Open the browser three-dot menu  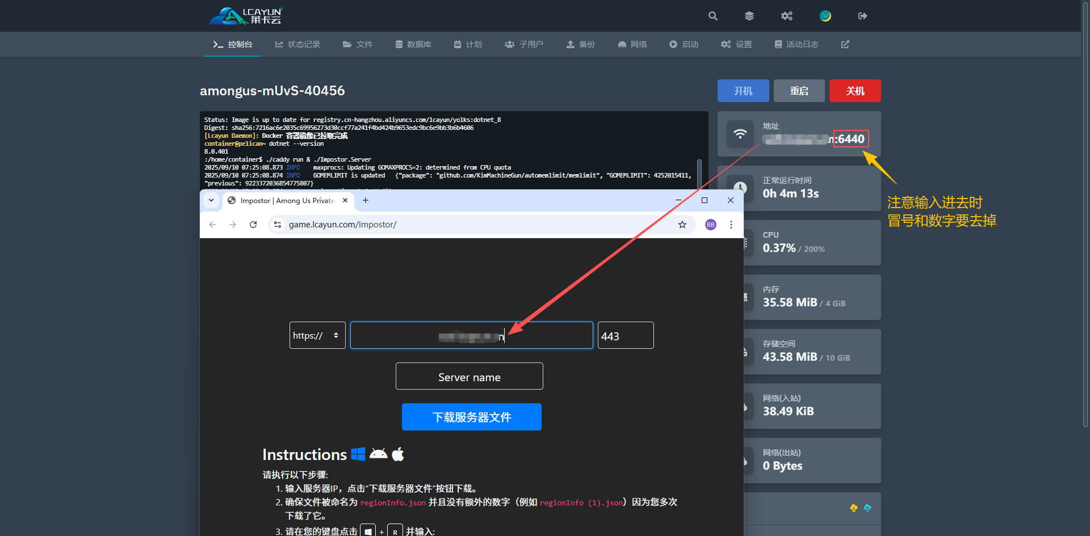pos(731,225)
